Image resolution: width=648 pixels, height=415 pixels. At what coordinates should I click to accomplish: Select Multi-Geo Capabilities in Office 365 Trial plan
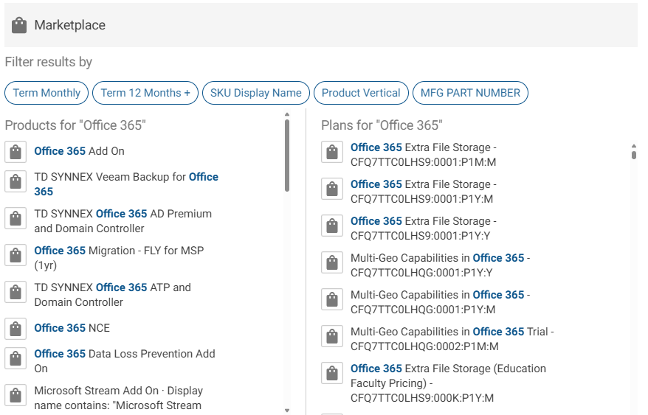tap(452, 339)
